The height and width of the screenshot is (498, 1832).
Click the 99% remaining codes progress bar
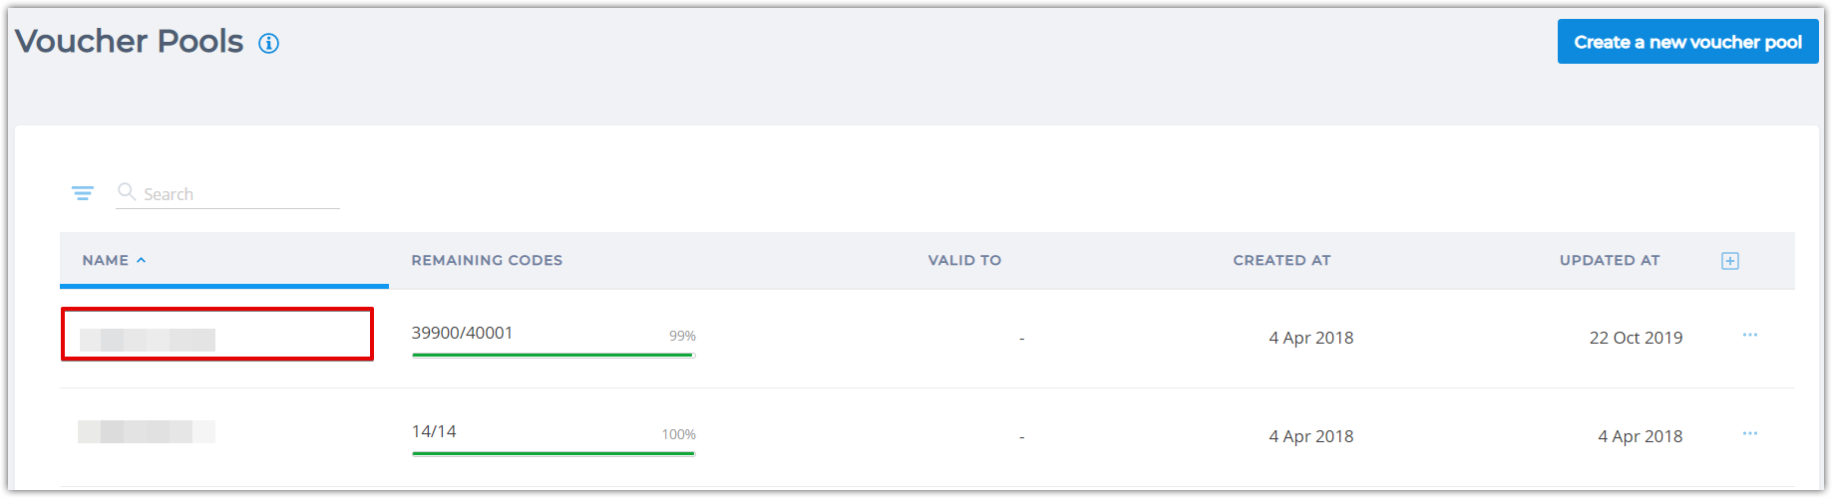click(x=553, y=355)
